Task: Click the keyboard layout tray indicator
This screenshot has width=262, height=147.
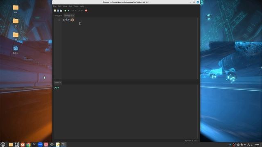Action: [245, 145]
